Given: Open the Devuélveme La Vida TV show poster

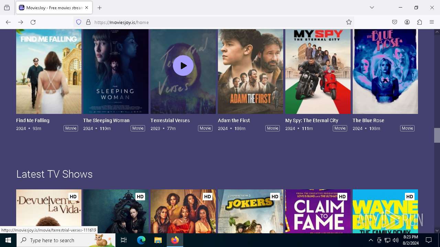Looking at the screenshot, I should coord(49,211).
